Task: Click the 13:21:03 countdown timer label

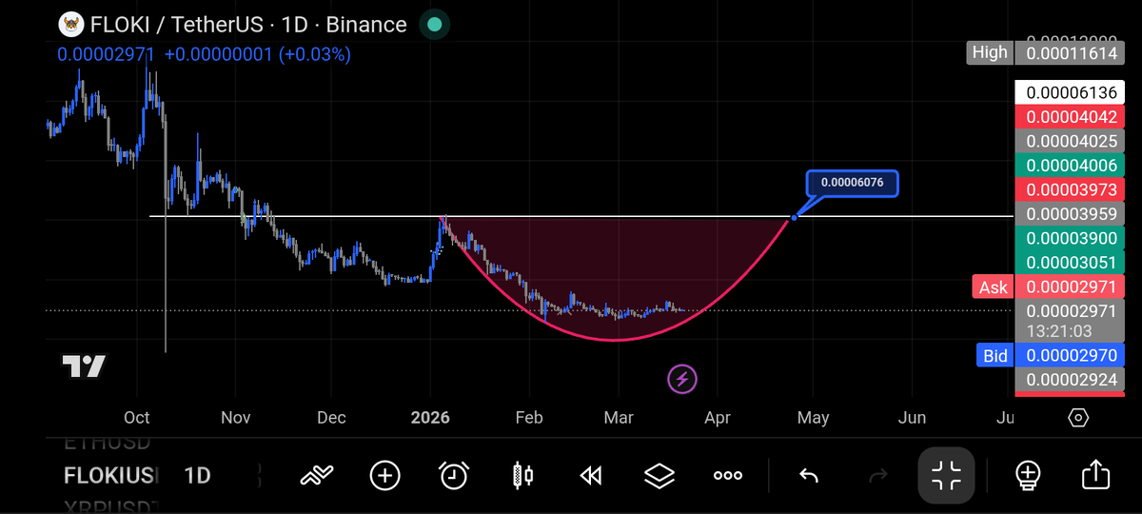Action: pos(1059,331)
